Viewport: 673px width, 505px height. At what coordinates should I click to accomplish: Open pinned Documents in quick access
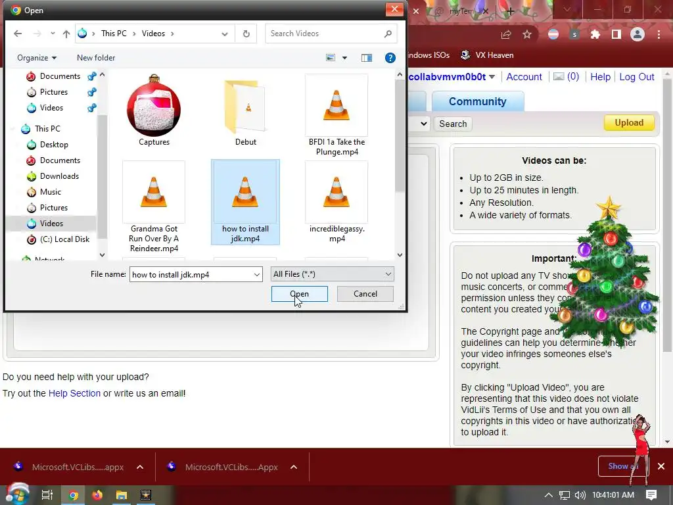(x=60, y=76)
